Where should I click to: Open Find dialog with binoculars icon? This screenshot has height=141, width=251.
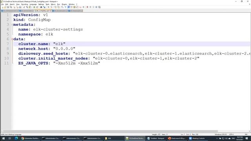click(41, 7)
